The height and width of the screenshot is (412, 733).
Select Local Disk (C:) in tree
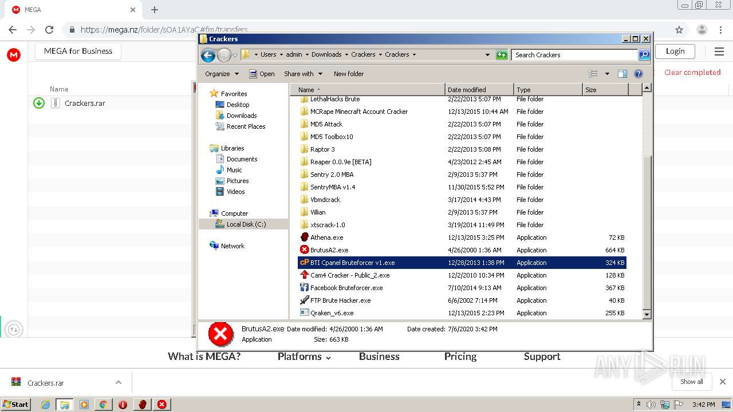click(246, 224)
